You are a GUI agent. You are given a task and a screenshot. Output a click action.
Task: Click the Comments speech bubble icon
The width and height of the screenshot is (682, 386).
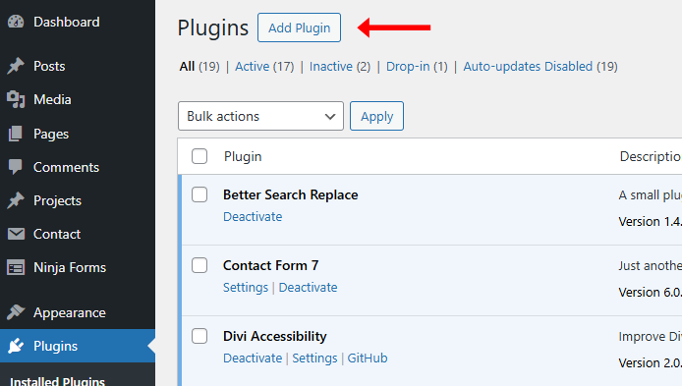16,167
